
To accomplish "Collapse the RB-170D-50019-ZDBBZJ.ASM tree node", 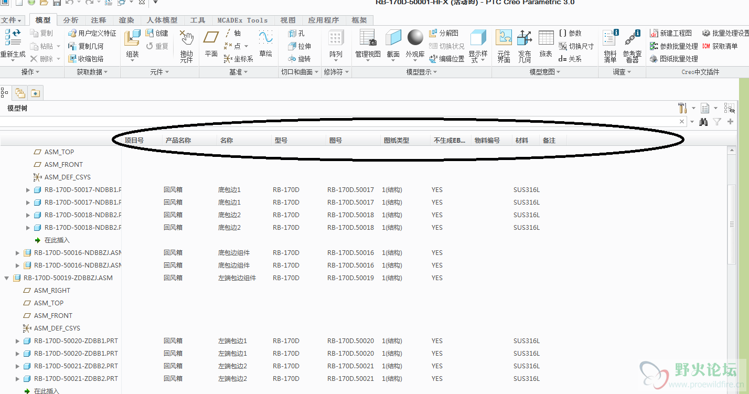I will click(7, 278).
